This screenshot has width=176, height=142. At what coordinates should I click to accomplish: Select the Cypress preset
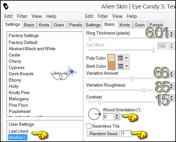[x=17, y=68]
